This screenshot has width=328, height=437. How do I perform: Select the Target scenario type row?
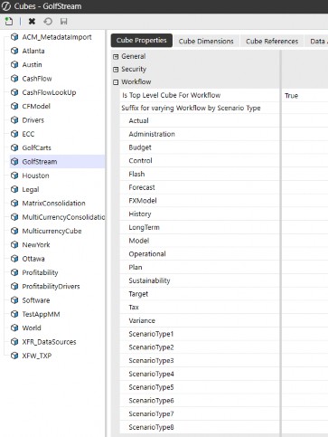tap(200, 294)
